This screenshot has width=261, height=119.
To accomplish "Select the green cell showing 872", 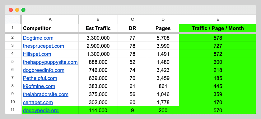I will click(x=218, y=54).
